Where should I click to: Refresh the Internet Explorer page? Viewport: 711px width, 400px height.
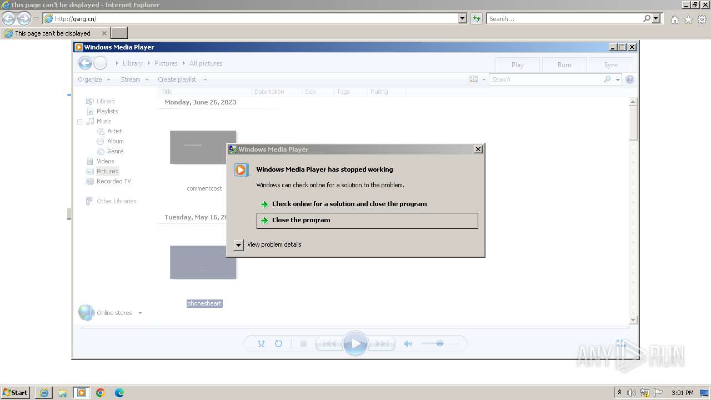pos(476,18)
